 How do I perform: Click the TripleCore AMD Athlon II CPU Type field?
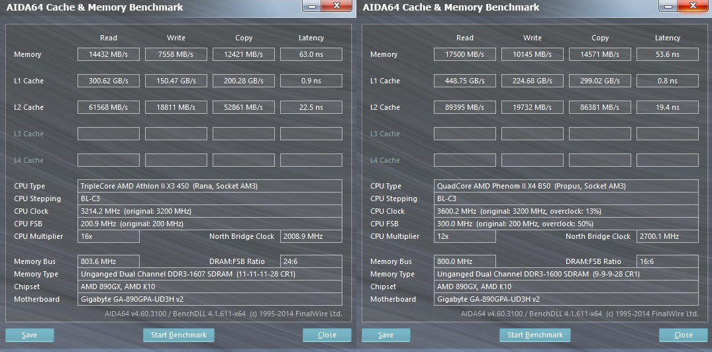pos(210,186)
